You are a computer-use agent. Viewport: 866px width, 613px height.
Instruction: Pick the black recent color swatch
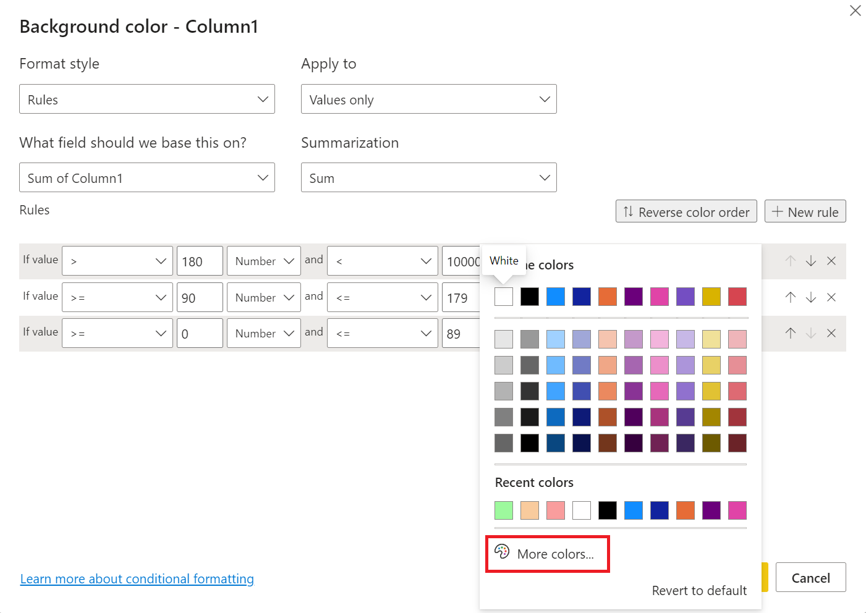(608, 510)
